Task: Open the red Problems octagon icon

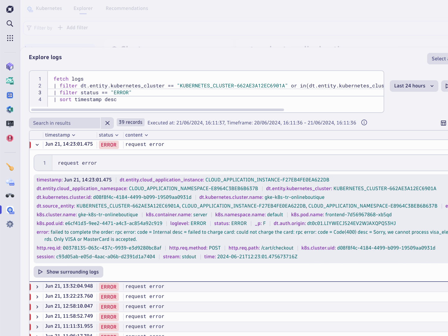Action: point(10,138)
